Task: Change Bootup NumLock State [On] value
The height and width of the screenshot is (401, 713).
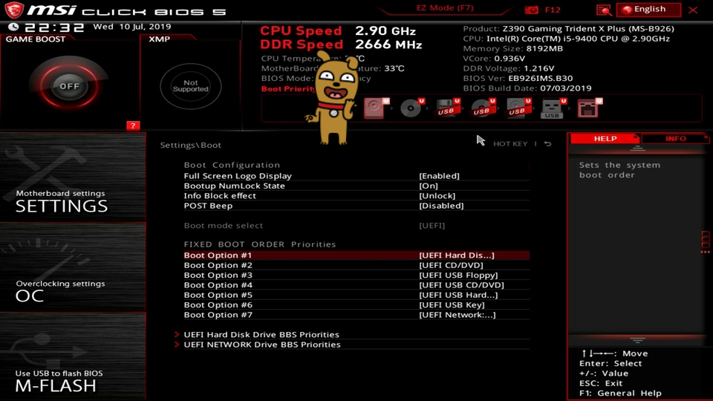Action: pyautogui.click(x=429, y=186)
